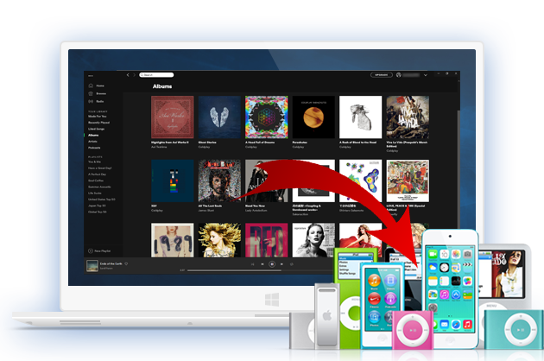The height and width of the screenshot is (361, 544).
Task: Open the Radio section icon
Action: click(x=91, y=101)
